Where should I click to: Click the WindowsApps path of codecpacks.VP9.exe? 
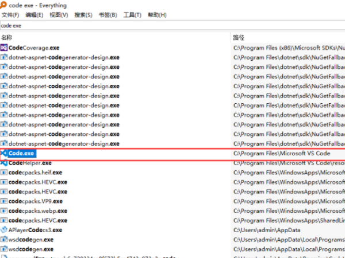click(289, 201)
